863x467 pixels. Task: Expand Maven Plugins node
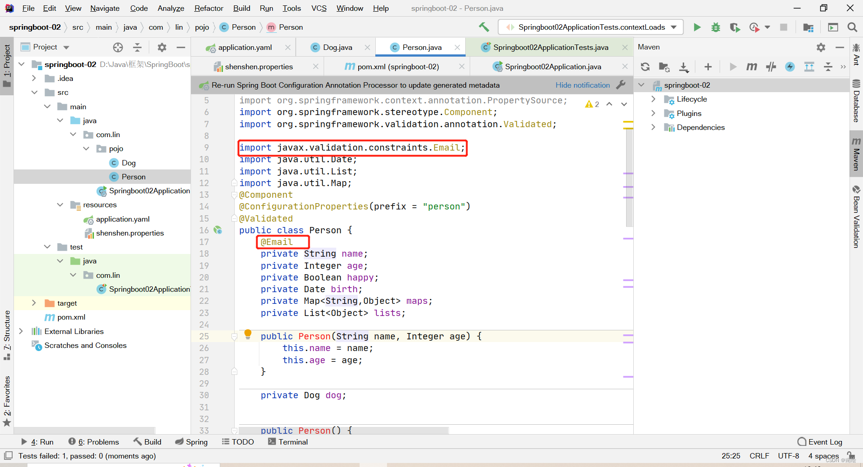pyautogui.click(x=654, y=113)
